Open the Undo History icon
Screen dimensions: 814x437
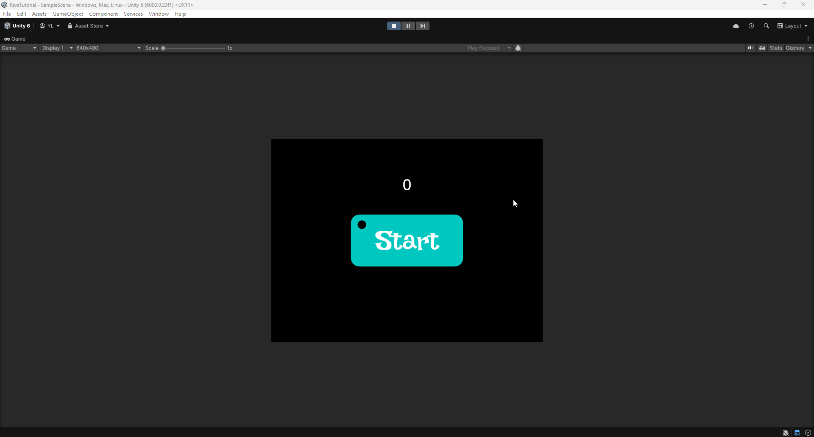click(x=751, y=26)
